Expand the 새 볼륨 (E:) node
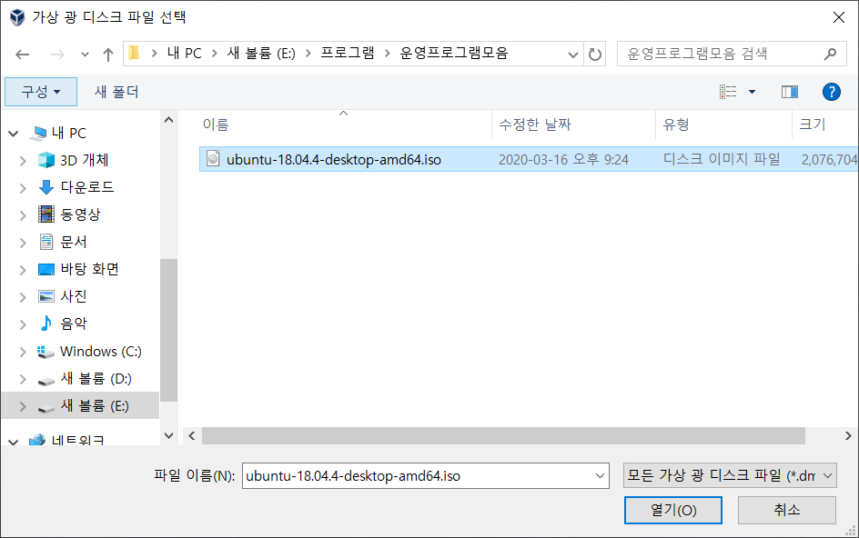Viewport: 859px width, 538px height. pos(23,406)
